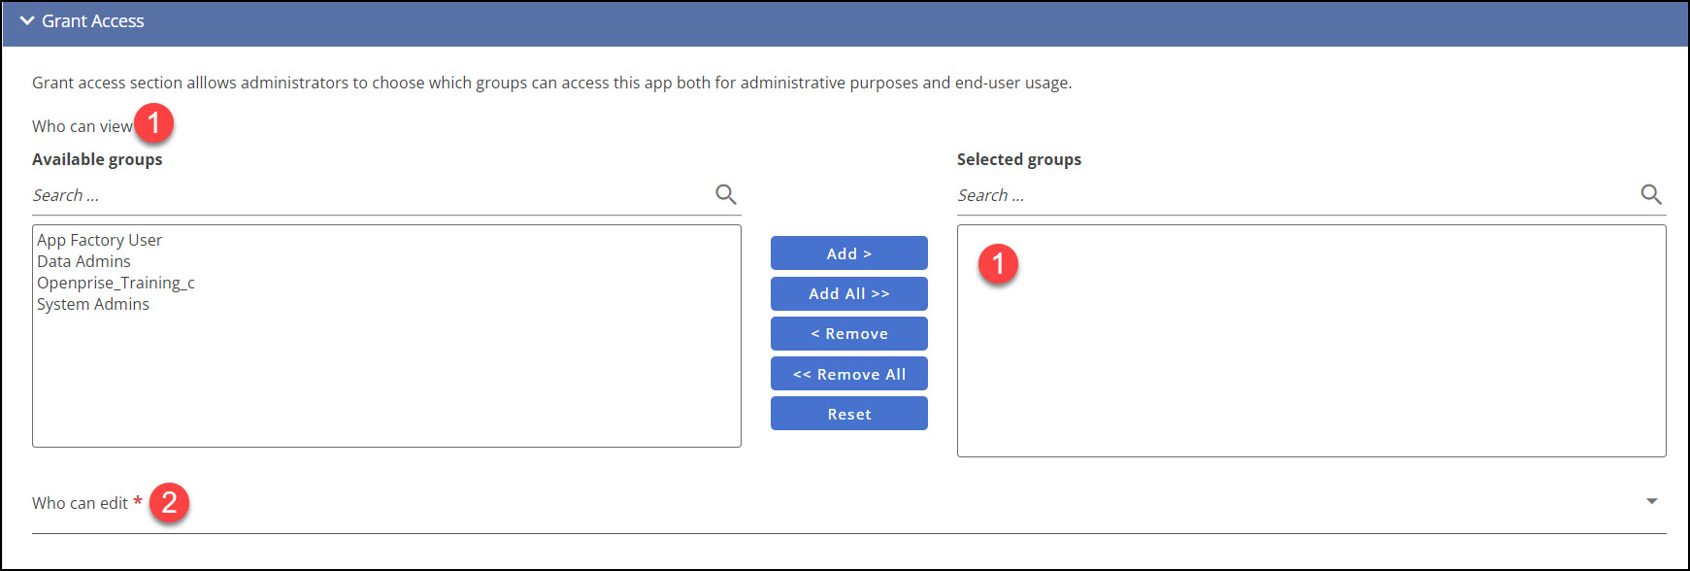This screenshot has width=1690, height=571.
Task: Pick System Admins group
Action: tap(93, 304)
